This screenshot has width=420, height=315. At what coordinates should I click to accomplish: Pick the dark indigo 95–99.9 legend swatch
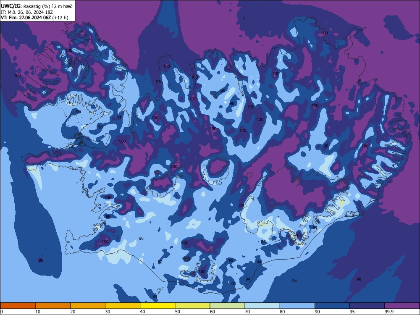(367, 306)
